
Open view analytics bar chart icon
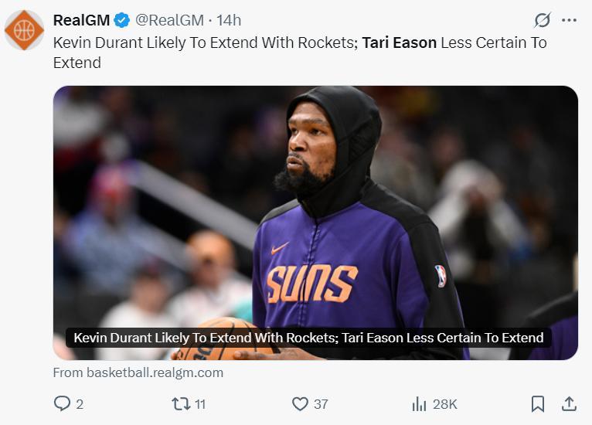tap(420, 403)
